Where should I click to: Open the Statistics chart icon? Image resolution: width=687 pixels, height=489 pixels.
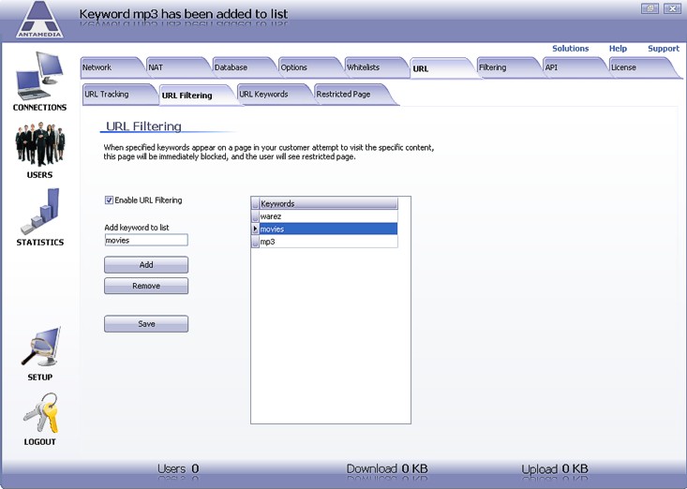(39, 212)
